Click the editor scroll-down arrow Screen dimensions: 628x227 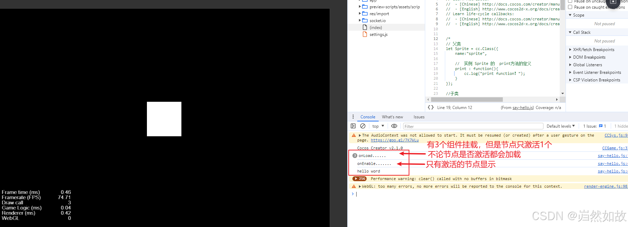(562, 93)
